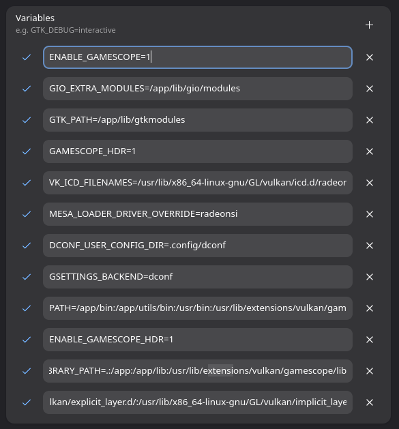Remove the VK_ICD_FILENAMES variable
This screenshot has height=429, width=399.
point(370,183)
